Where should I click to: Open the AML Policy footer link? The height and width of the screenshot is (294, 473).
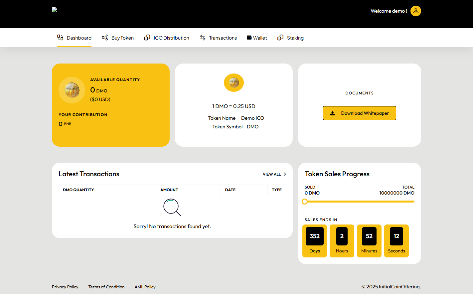pyautogui.click(x=145, y=287)
